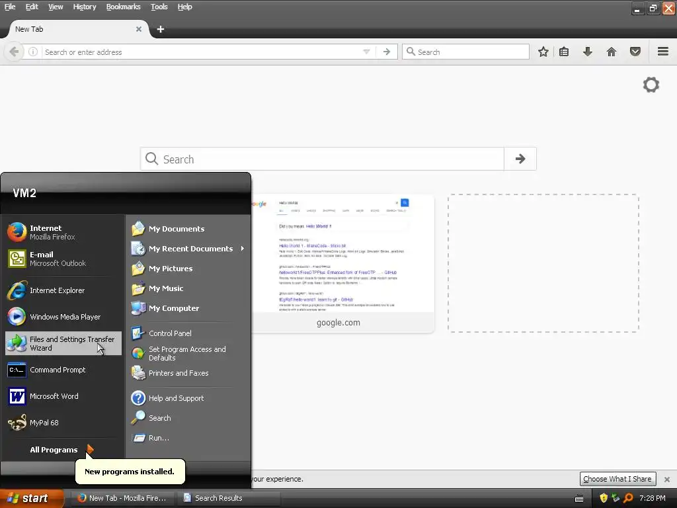Expand All Programs list
Viewport: 677px width, 508px height.
click(x=61, y=450)
